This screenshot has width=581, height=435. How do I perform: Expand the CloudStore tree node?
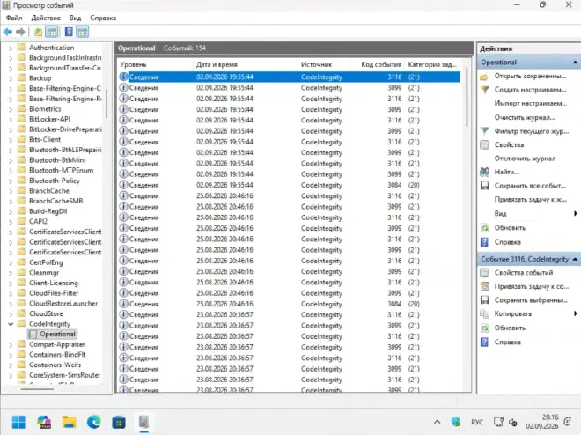click(11, 314)
